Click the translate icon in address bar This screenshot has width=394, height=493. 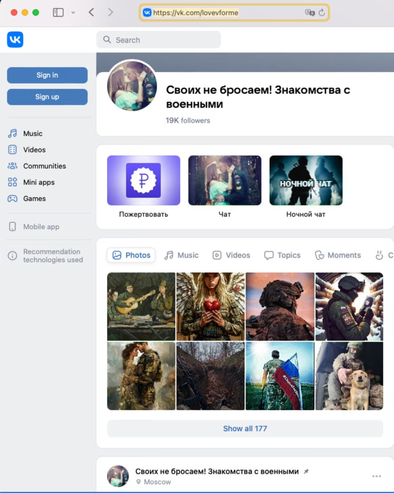tap(309, 13)
